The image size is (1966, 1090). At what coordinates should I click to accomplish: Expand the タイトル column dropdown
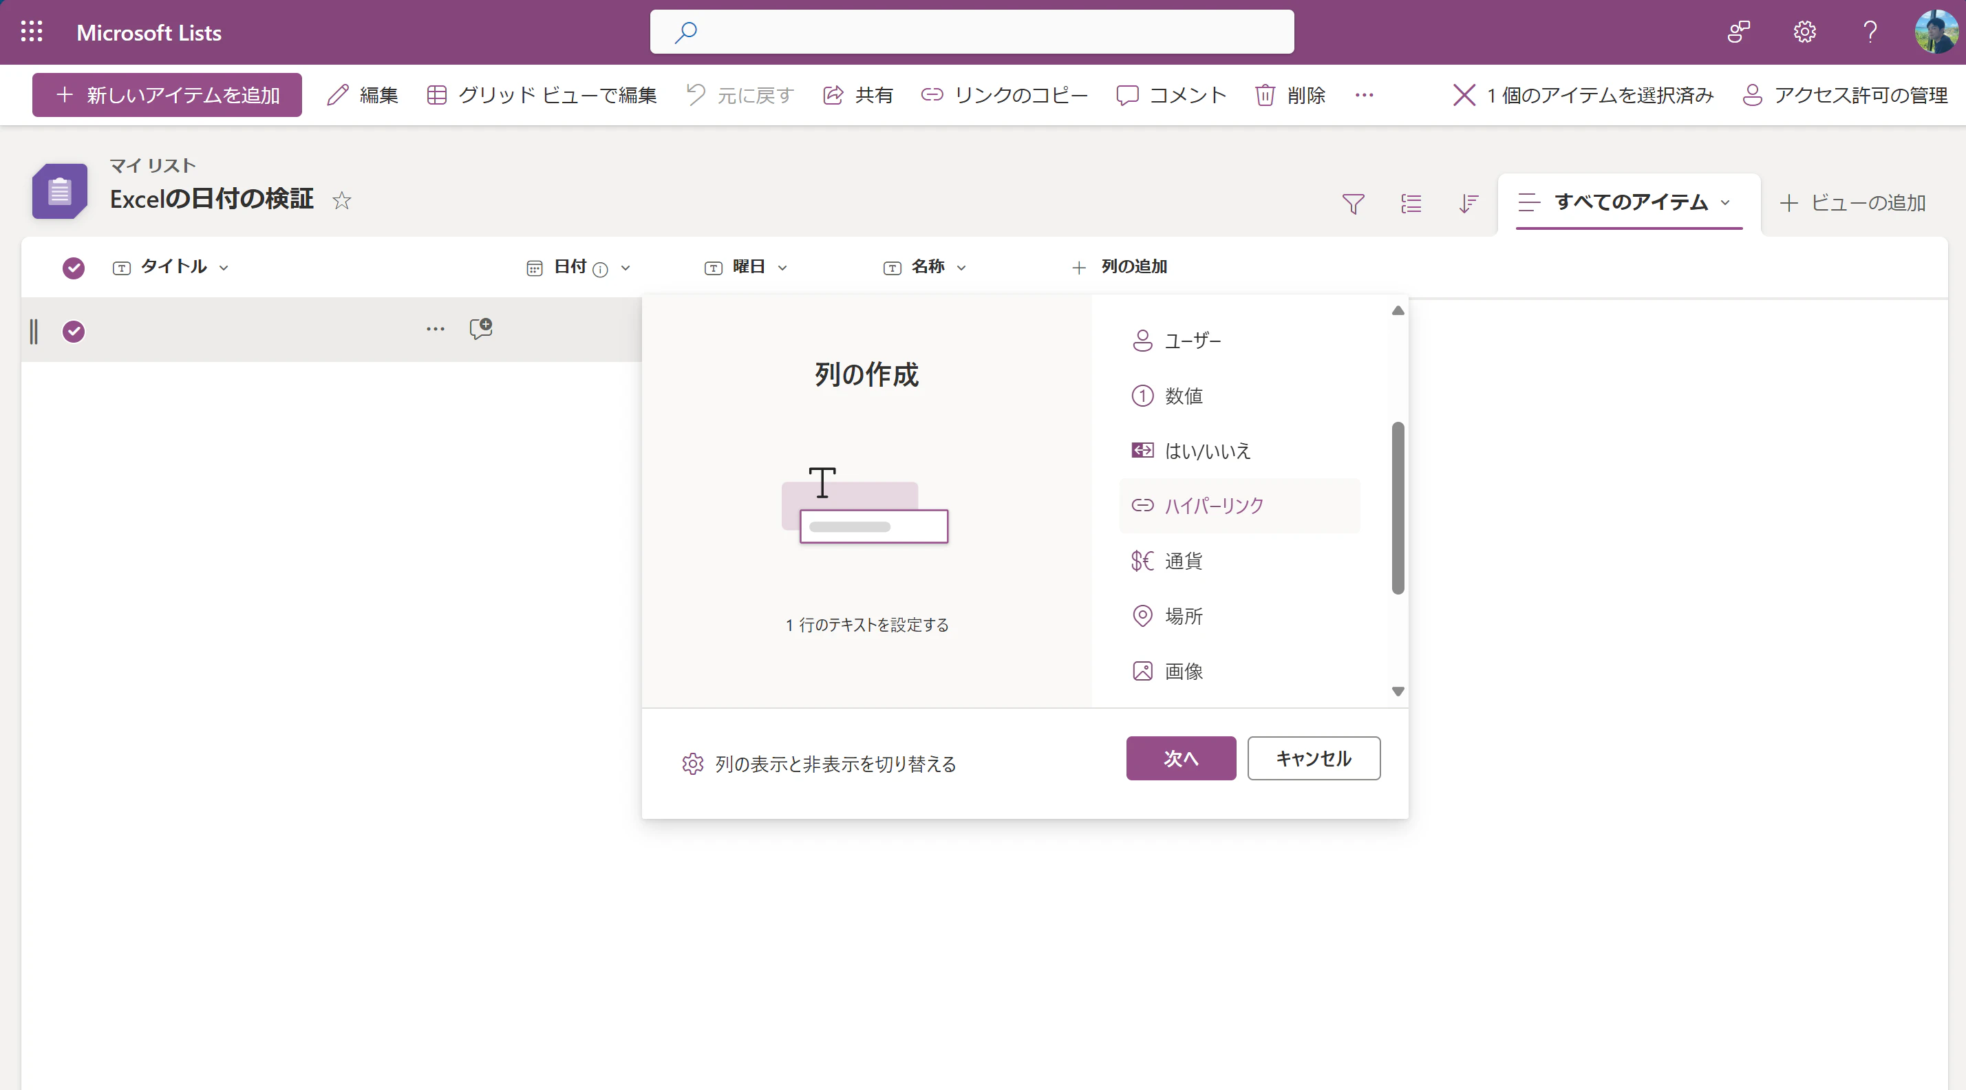point(224,267)
